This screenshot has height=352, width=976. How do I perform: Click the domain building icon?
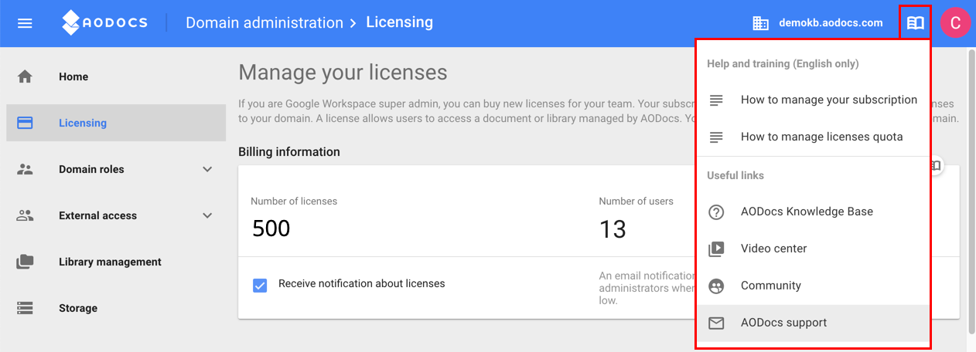[x=761, y=23]
